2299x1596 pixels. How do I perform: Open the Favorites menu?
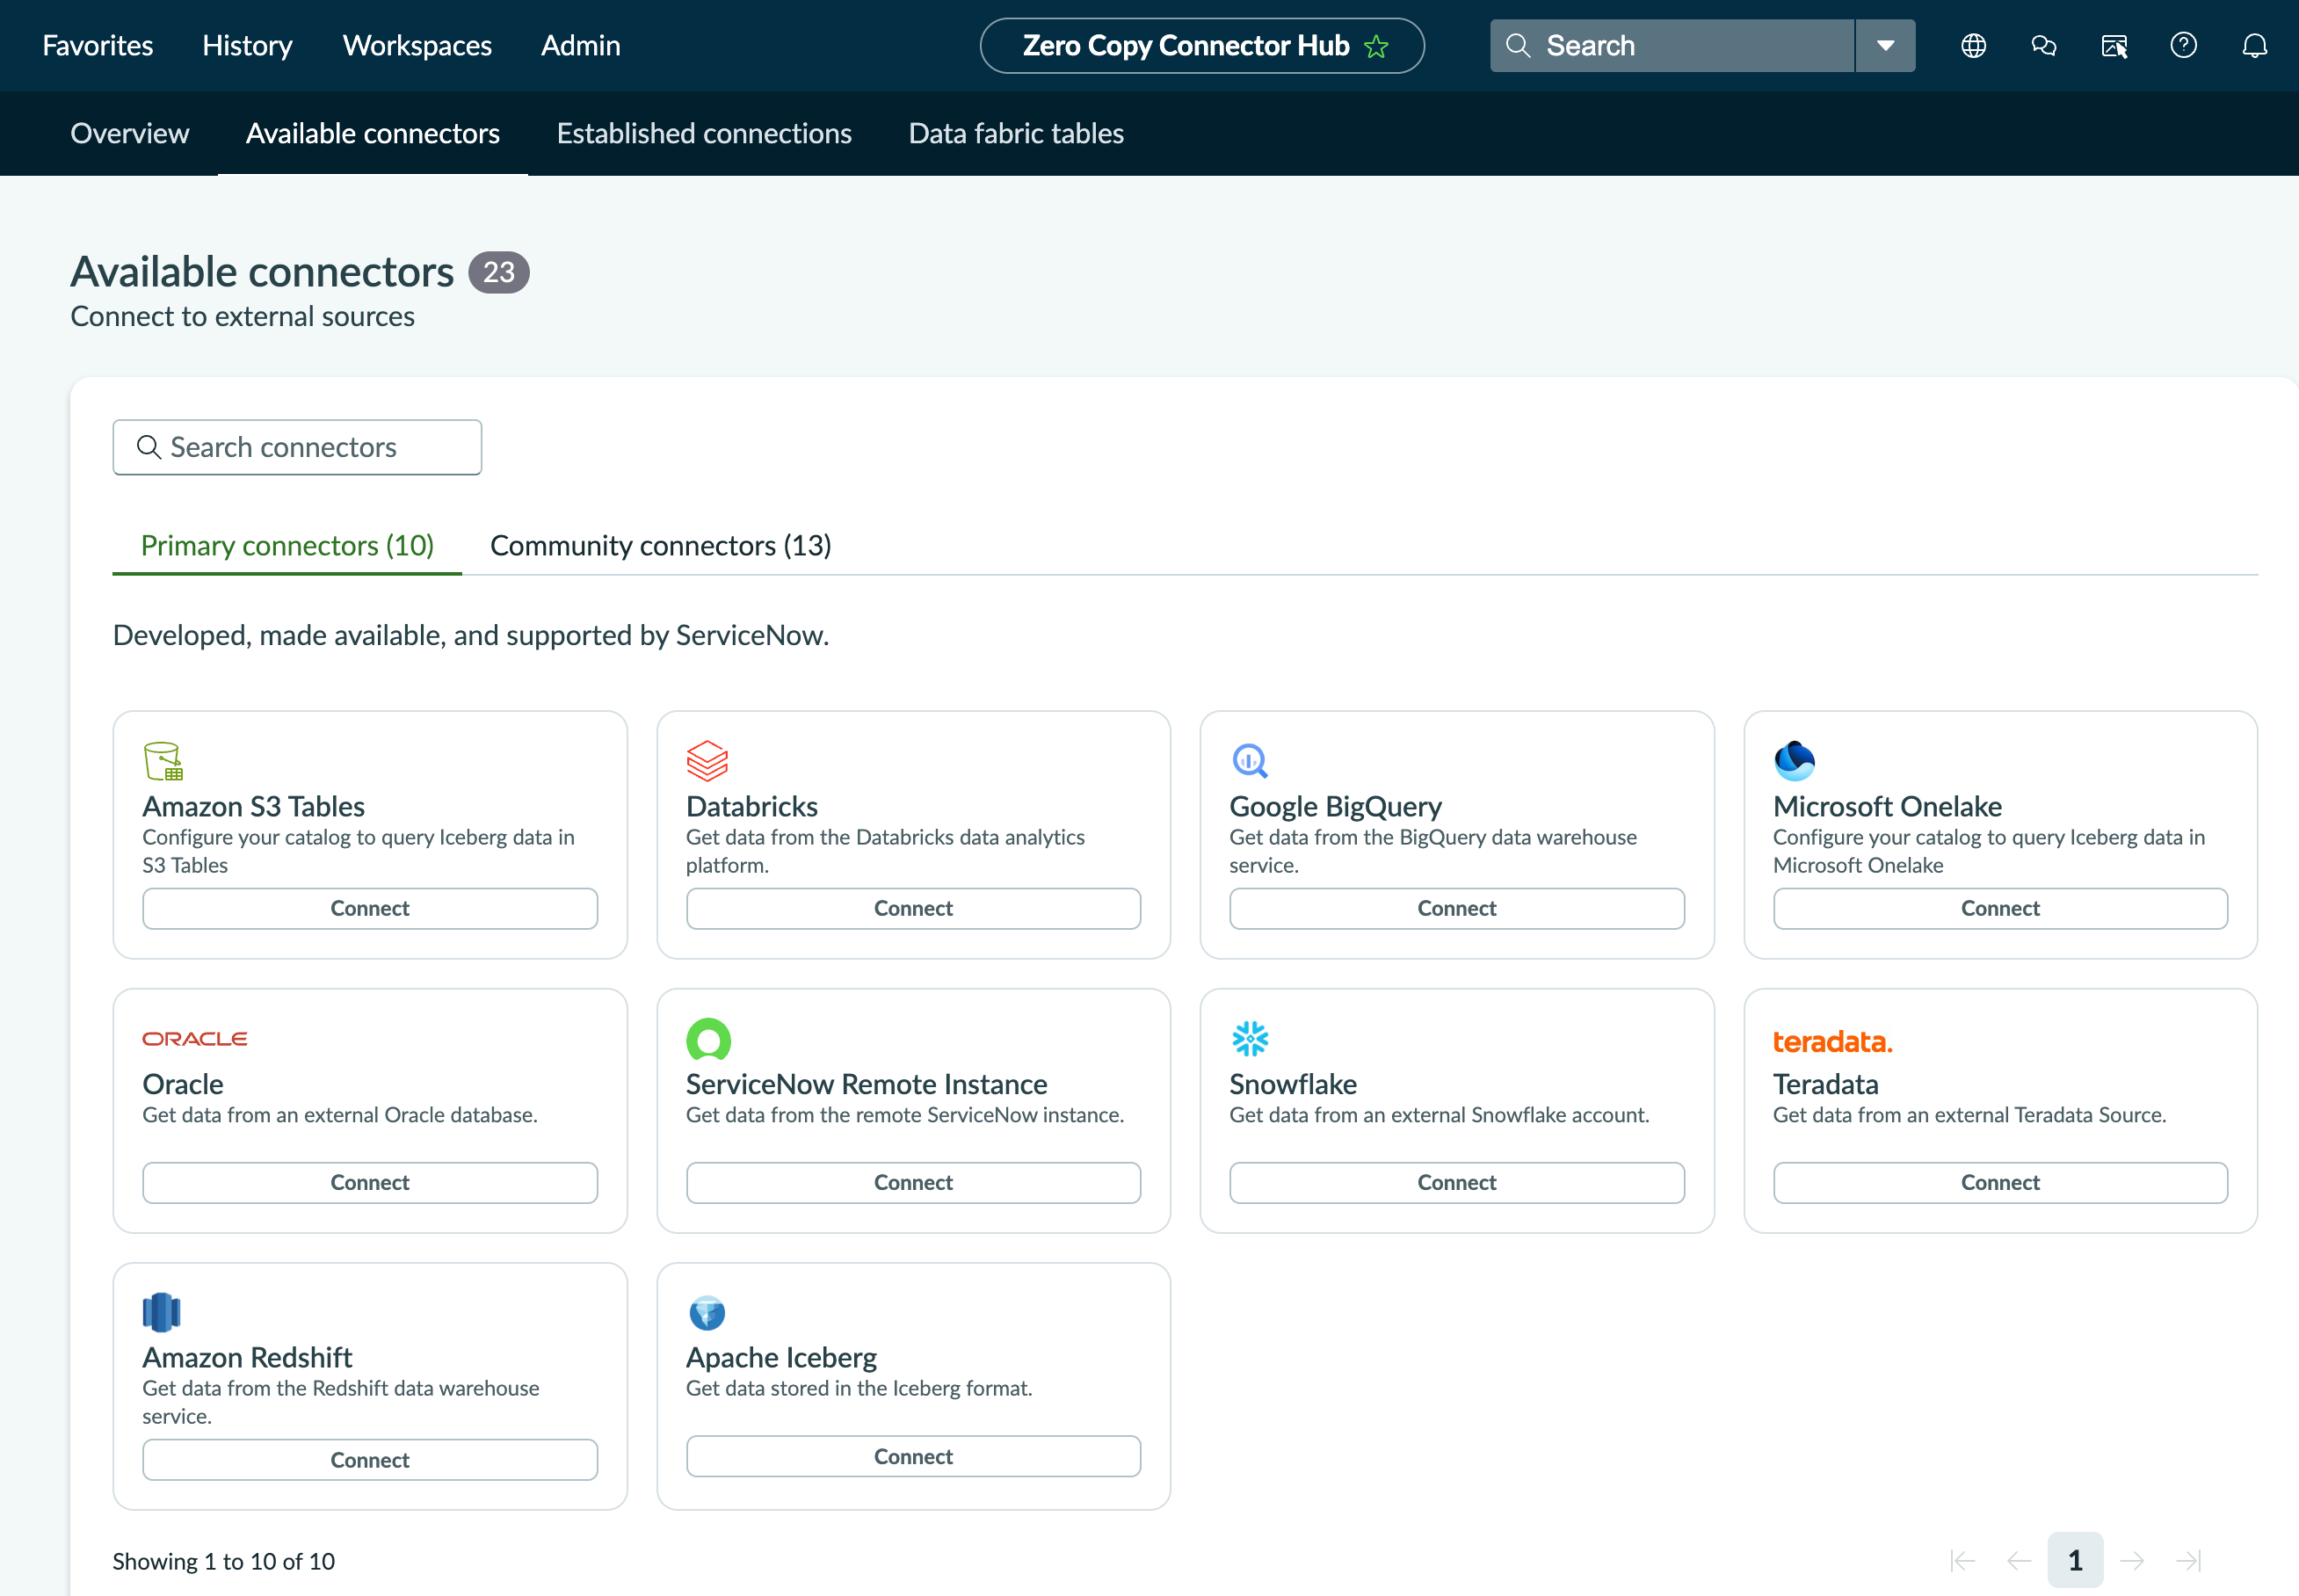click(x=98, y=46)
